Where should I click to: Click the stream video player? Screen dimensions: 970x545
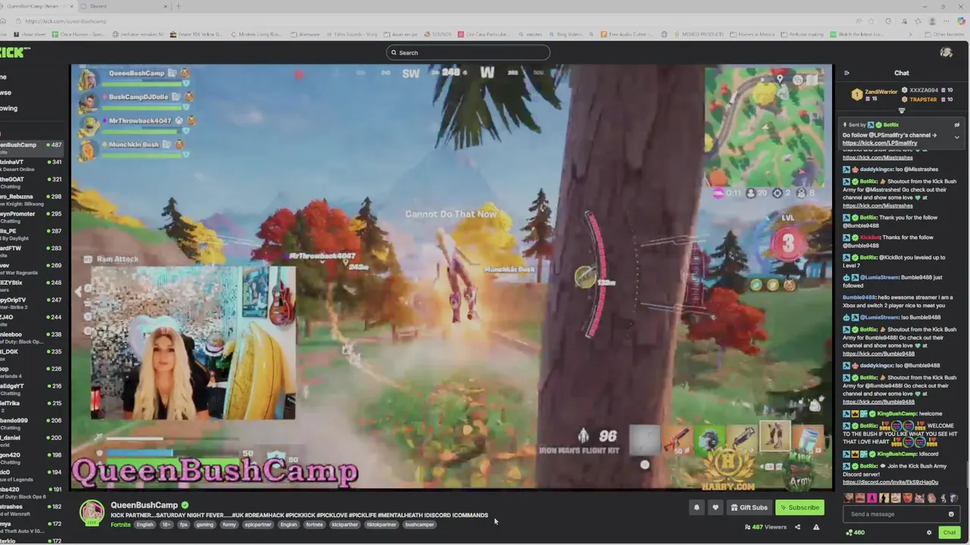(x=452, y=277)
